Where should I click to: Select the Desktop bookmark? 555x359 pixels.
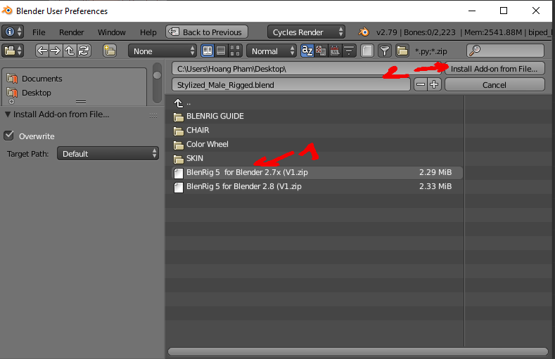(36, 93)
